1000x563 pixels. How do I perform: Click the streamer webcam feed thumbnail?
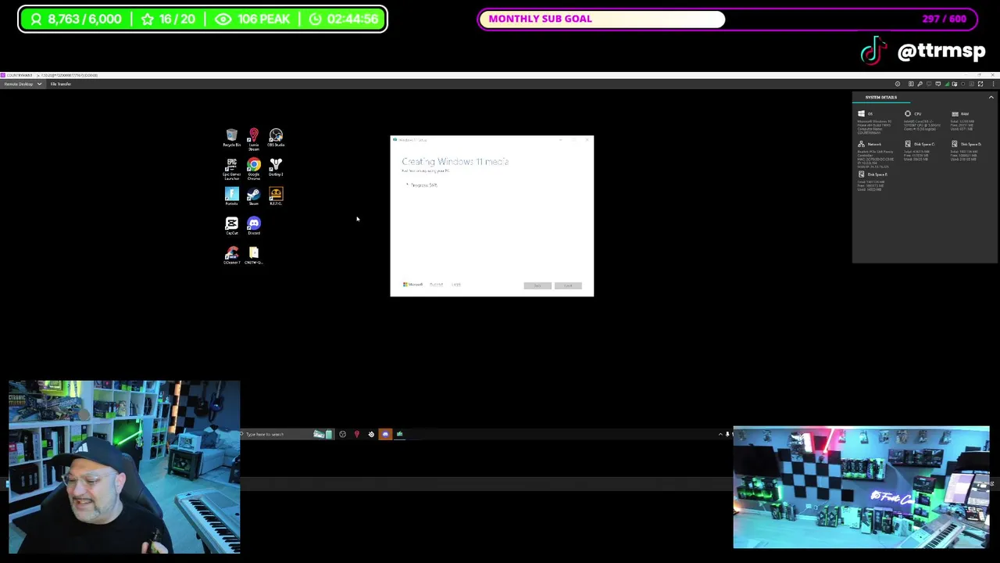[124, 467]
